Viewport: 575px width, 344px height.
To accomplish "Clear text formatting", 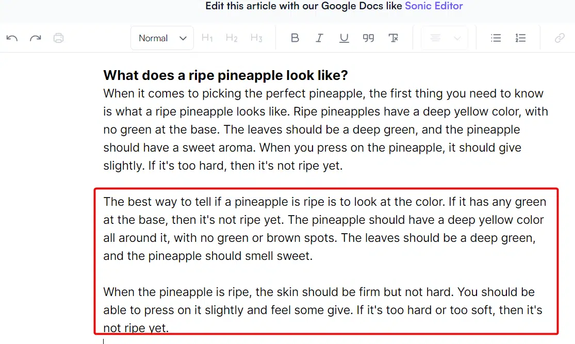I will [x=393, y=38].
